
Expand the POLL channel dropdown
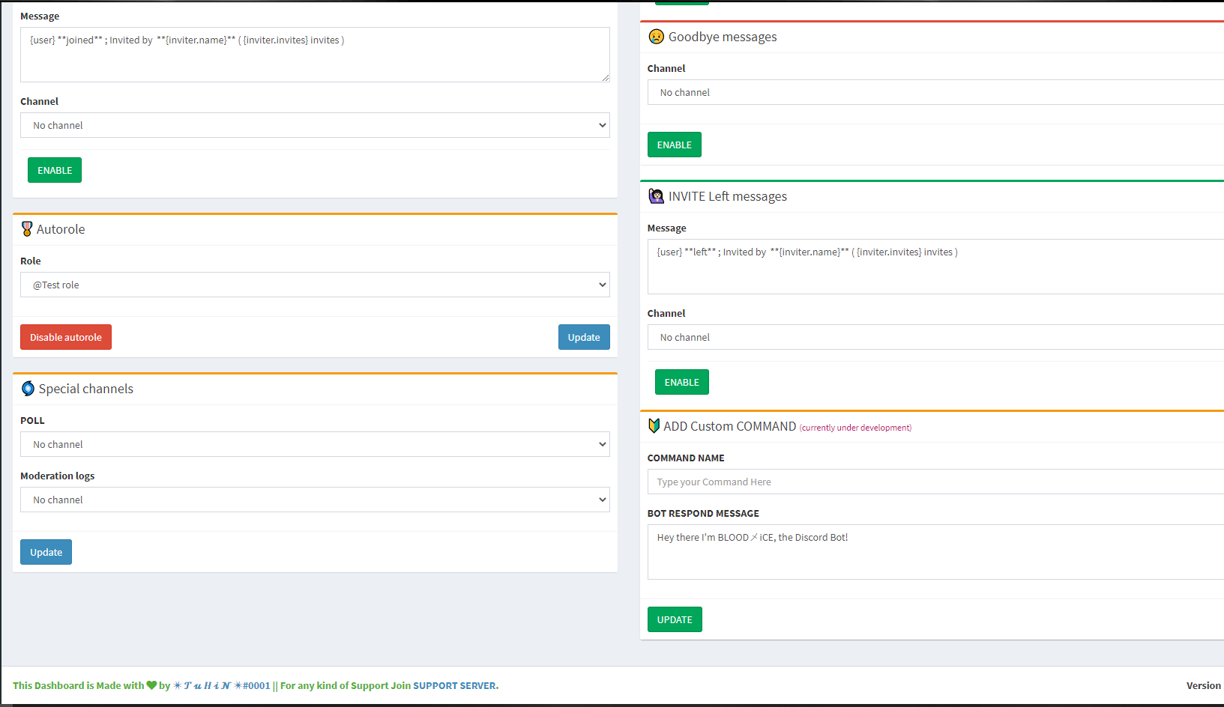(315, 444)
